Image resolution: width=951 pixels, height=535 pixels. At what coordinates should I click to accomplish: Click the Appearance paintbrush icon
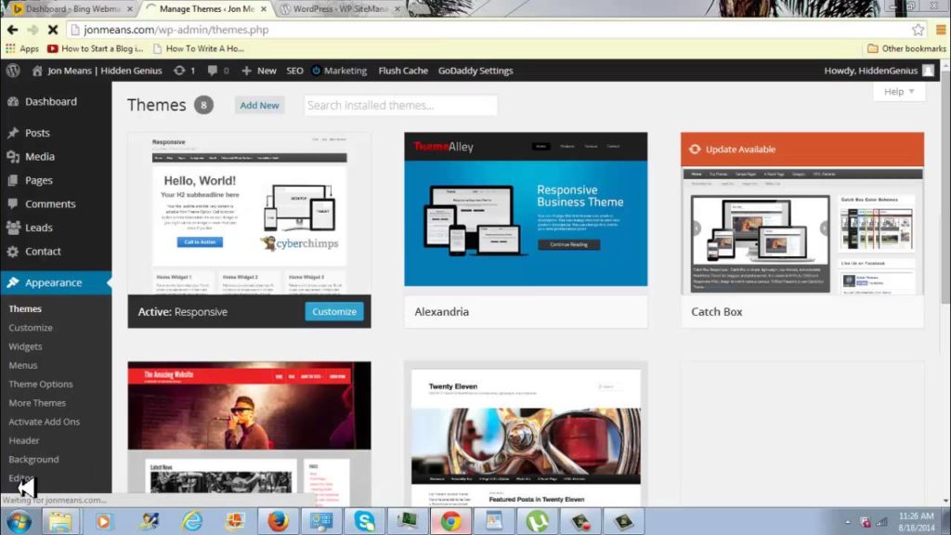[x=13, y=282]
